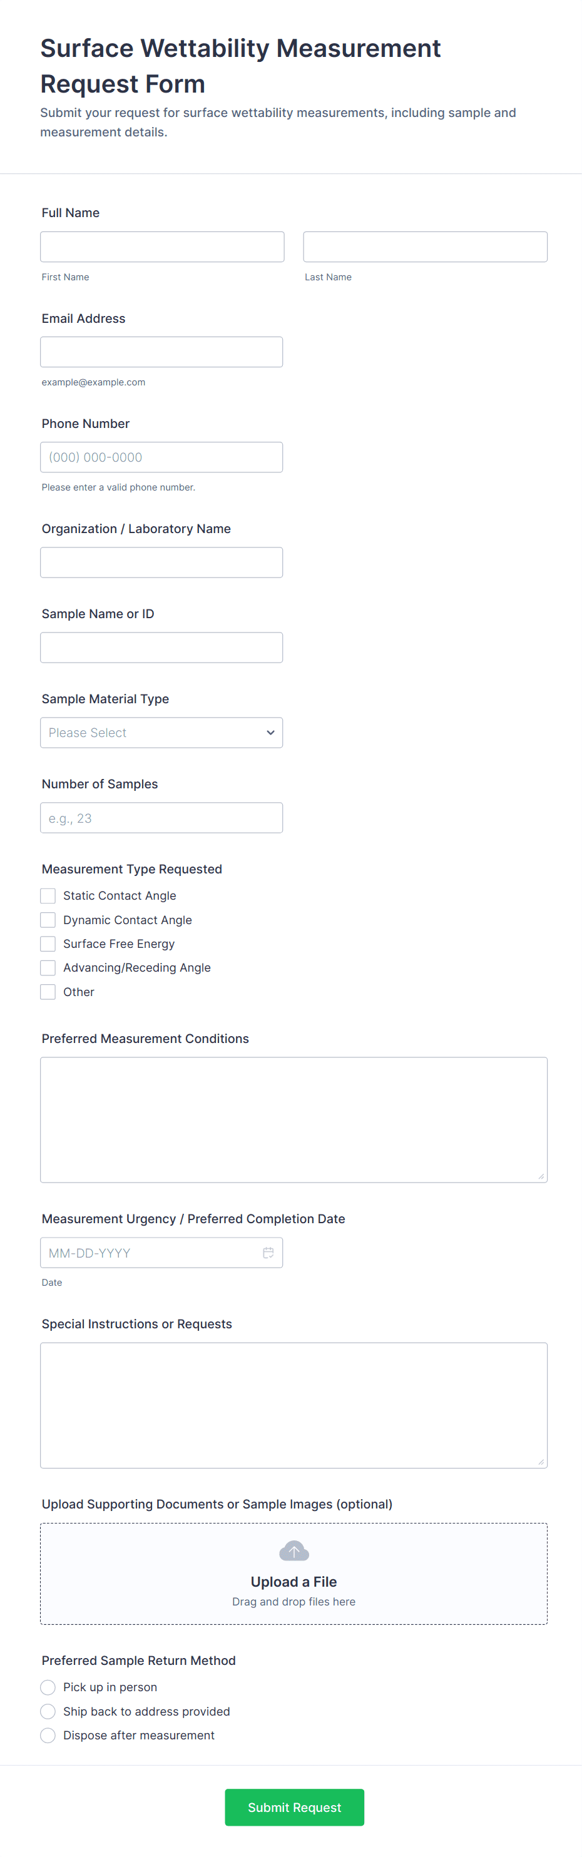Viewport: 582px width, 1857px height.
Task: Click the First Name input field
Action: click(x=162, y=247)
